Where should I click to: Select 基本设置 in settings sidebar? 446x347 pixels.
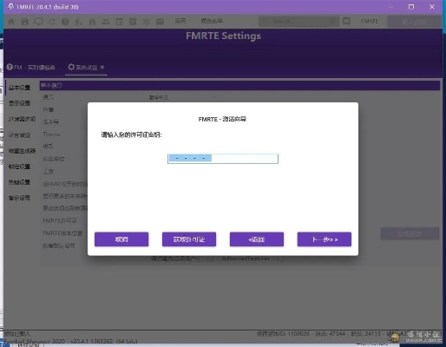(19, 88)
